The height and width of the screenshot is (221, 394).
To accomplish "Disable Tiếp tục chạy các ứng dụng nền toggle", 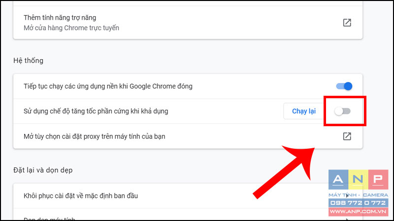I will (x=344, y=86).
